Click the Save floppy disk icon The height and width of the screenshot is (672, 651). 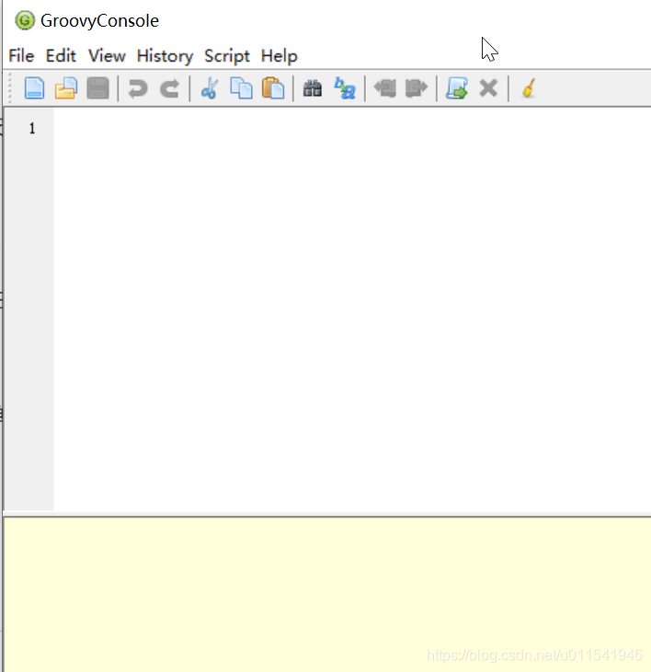[97, 88]
